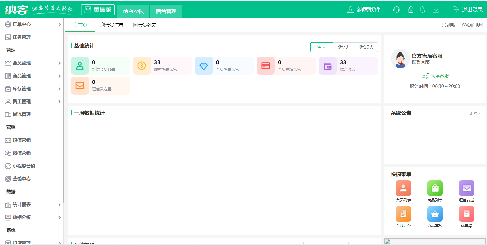
Task: Open the 商品套餐 quick menu icon
Action: point(435,214)
